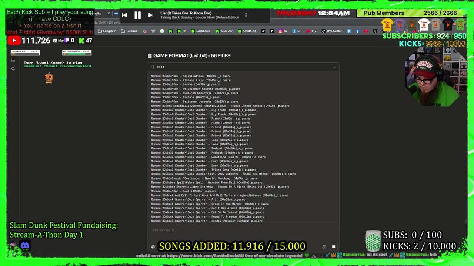Click the line 'Coalamode. - Nanairo Symphony'

point(204,178)
